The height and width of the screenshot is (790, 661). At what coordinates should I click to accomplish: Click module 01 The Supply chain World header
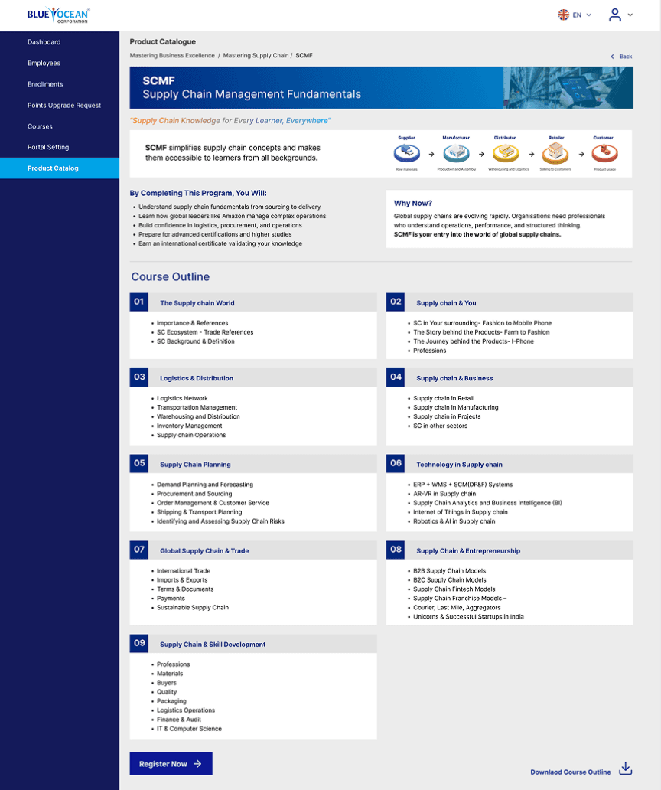coord(253,302)
